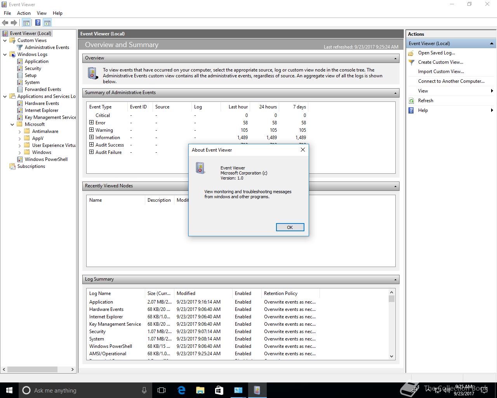This screenshot has width=497, height=398.
Task: Toggle the Show/Hide Action Pane toolbar icon
Action: (x=47, y=23)
